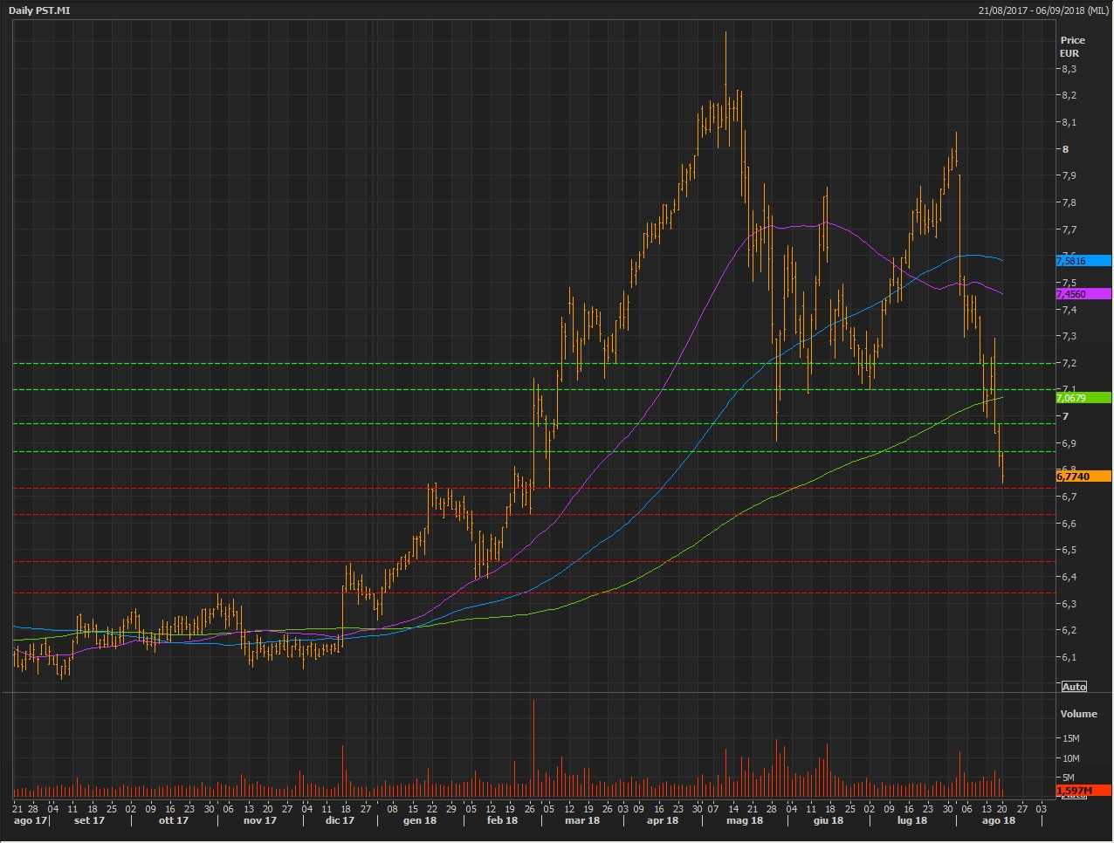
Task: Click the 'gen 18' month label on time axis
Action: 419,820
